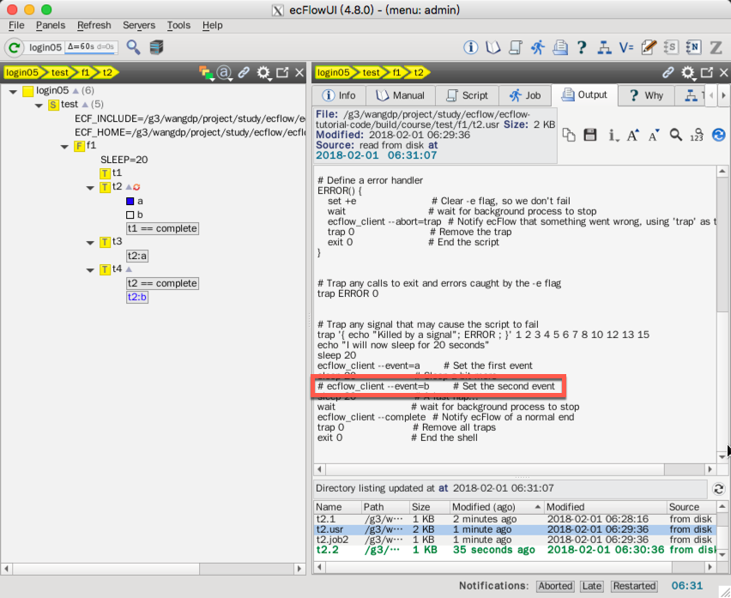731x598 pixels.
Task: Toggle event b on task t2
Action: pyautogui.click(x=130, y=214)
